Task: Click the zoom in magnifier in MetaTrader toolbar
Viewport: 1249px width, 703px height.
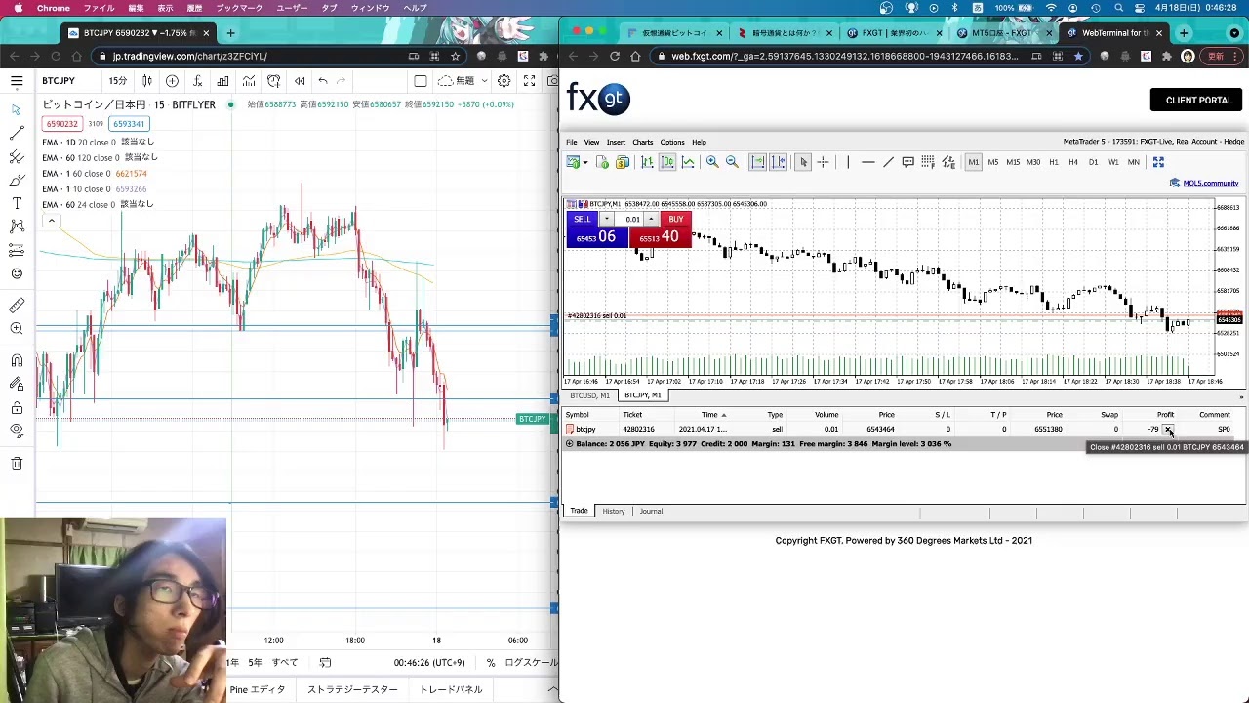Action: (712, 162)
